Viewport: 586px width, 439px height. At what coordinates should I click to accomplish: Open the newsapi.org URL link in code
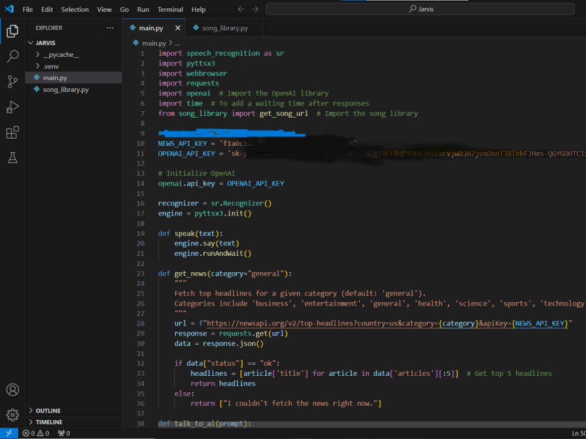pyautogui.click(x=387, y=323)
